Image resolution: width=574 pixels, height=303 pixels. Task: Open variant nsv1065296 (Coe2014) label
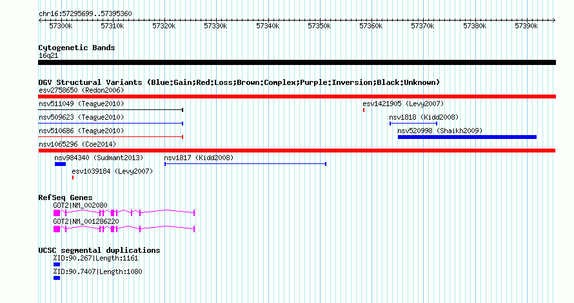(x=77, y=144)
